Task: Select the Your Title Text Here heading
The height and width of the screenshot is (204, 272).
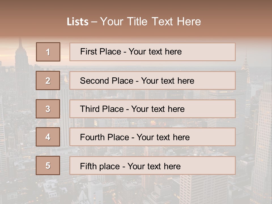Action: point(150,22)
